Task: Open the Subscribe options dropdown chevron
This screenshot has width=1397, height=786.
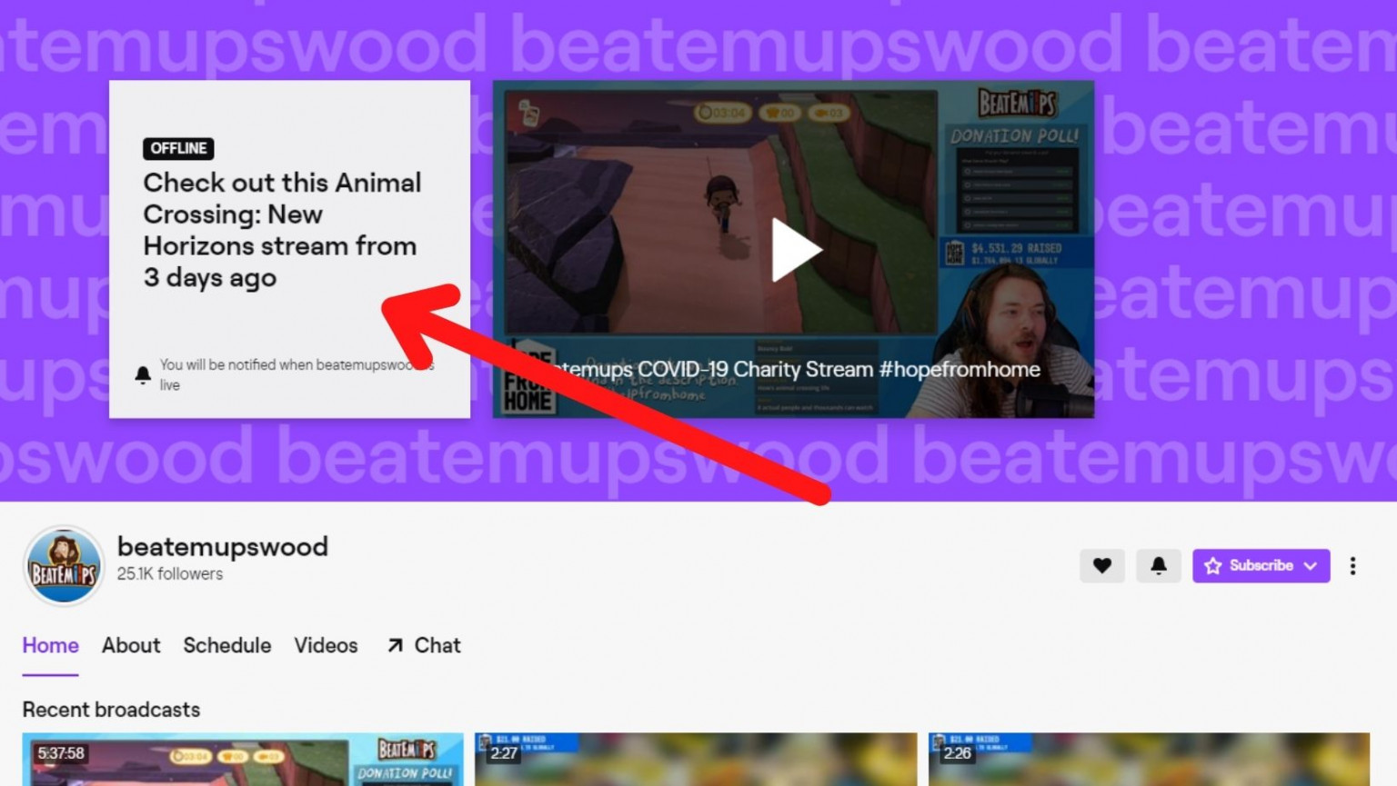Action: pos(1311,565)
